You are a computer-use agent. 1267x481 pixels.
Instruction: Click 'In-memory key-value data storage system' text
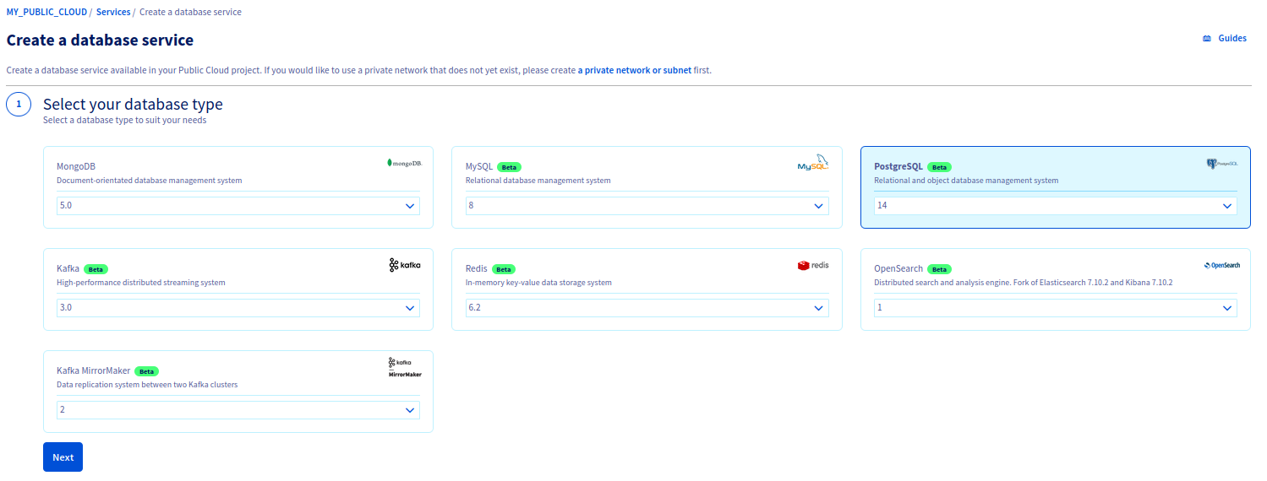538,283
